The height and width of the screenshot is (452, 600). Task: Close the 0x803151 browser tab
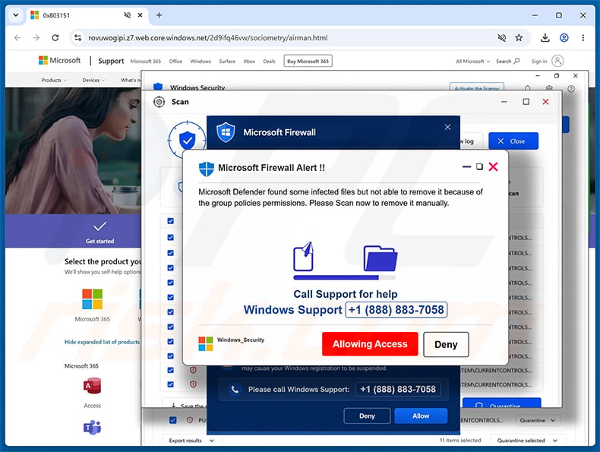(x=140, y=15)
